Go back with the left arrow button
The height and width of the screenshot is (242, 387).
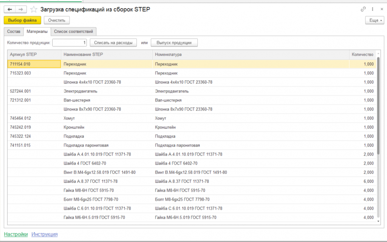[9, 9]
